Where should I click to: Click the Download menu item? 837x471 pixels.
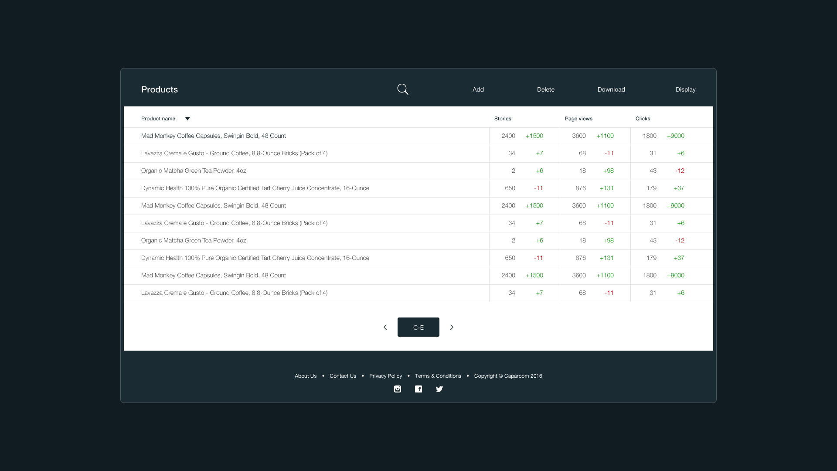pyautogui.click(x=611, y=89)
